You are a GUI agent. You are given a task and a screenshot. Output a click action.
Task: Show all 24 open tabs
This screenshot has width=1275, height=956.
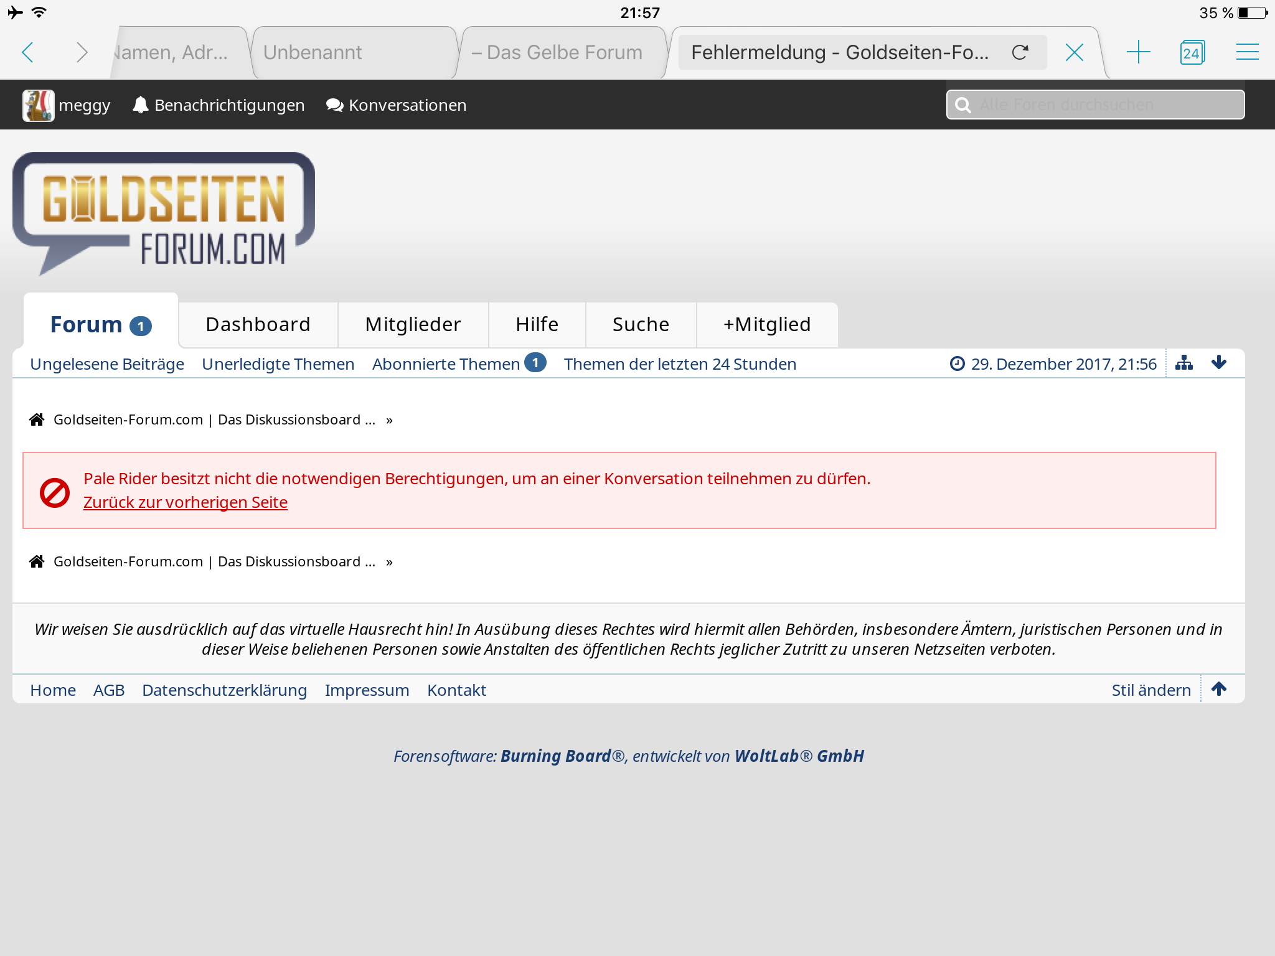point(1192,52)
